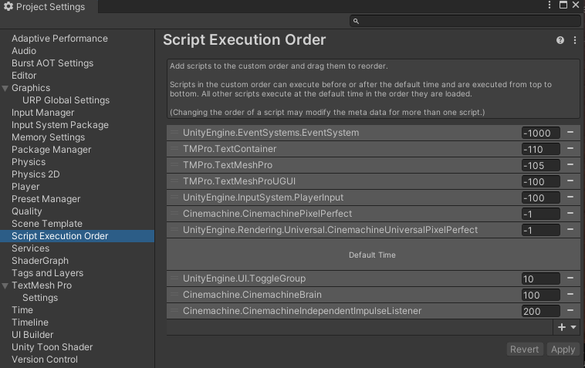Collapse the TextMesh Pro section
The width and height of the screenshot is (585, 368).
5,286
